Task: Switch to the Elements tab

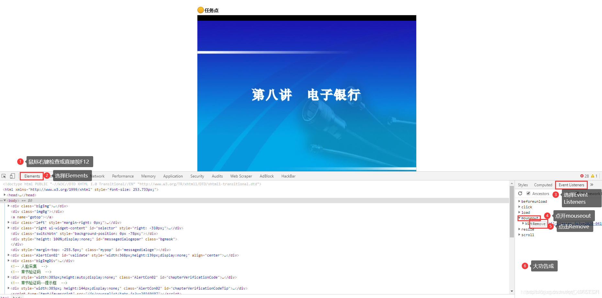Action: 32,176
